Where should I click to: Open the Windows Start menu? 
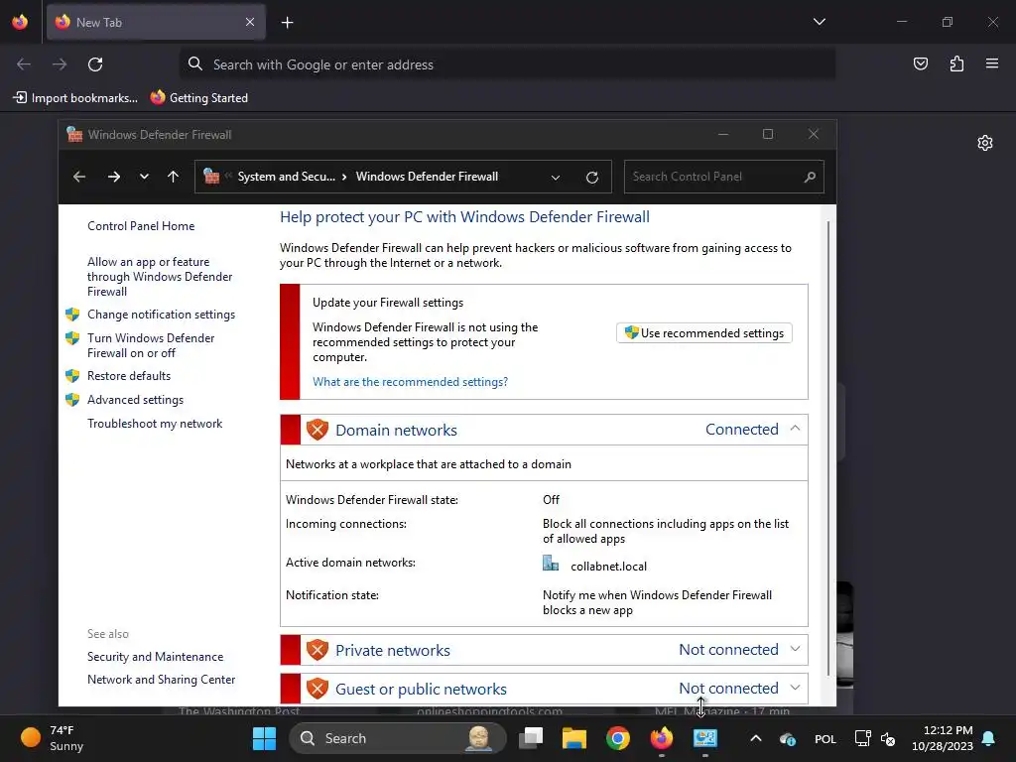[x=264, y=738]
